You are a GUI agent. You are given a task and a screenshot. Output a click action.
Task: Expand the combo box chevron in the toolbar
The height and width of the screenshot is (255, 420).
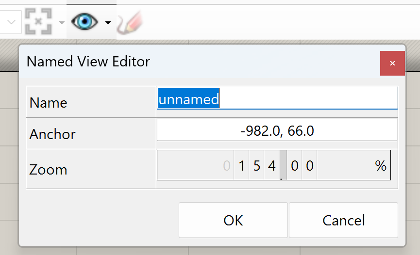(12, 22)
